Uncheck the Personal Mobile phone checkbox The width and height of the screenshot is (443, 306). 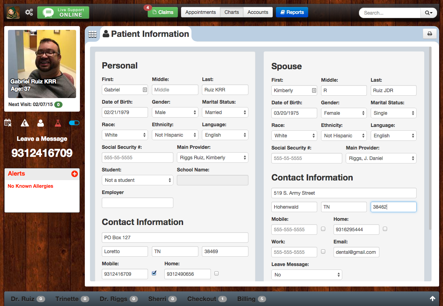pyautogui.click(x=154, y=273)
